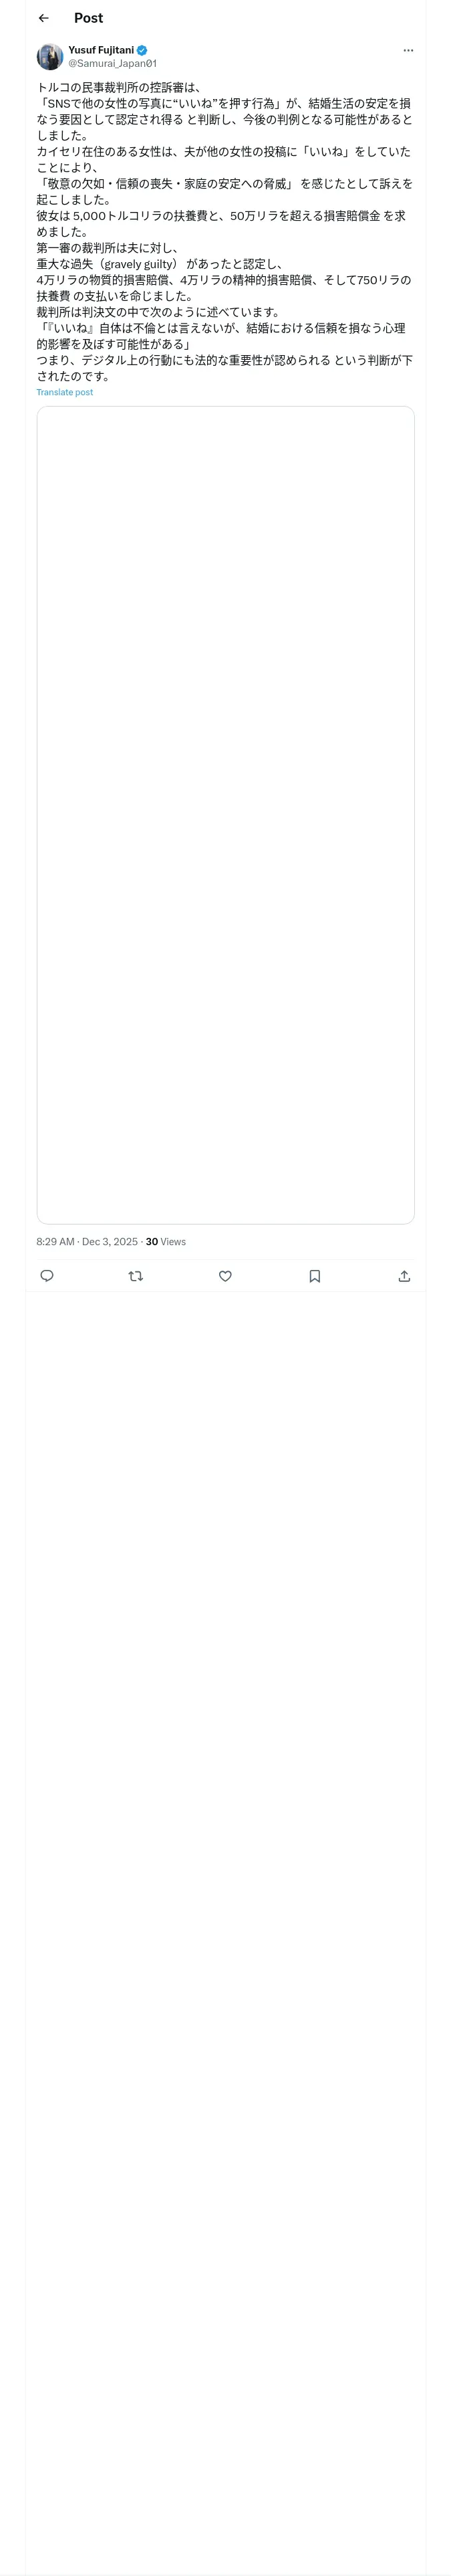Open the share post icon
The width and height of the screenshot is (451, 2576).
coord(404,1276)
